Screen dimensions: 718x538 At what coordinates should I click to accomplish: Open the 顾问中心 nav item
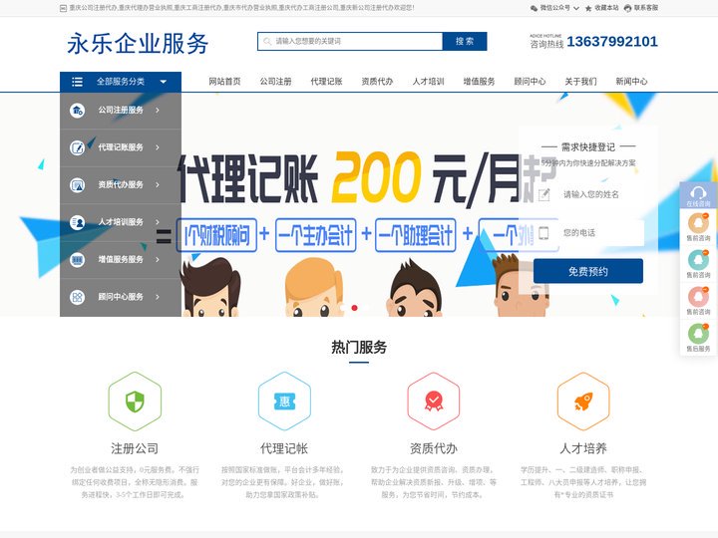coord(530,82)
